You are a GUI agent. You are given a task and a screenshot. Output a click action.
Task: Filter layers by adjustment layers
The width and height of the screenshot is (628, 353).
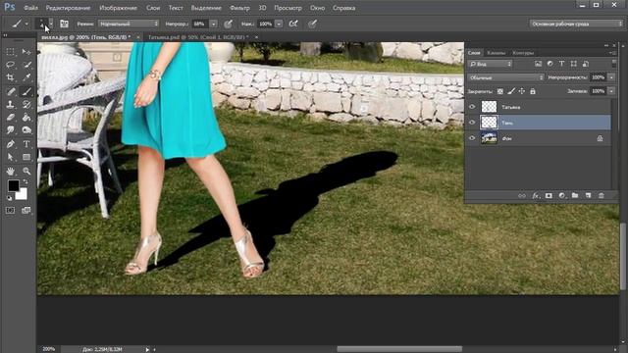point(549,64)
